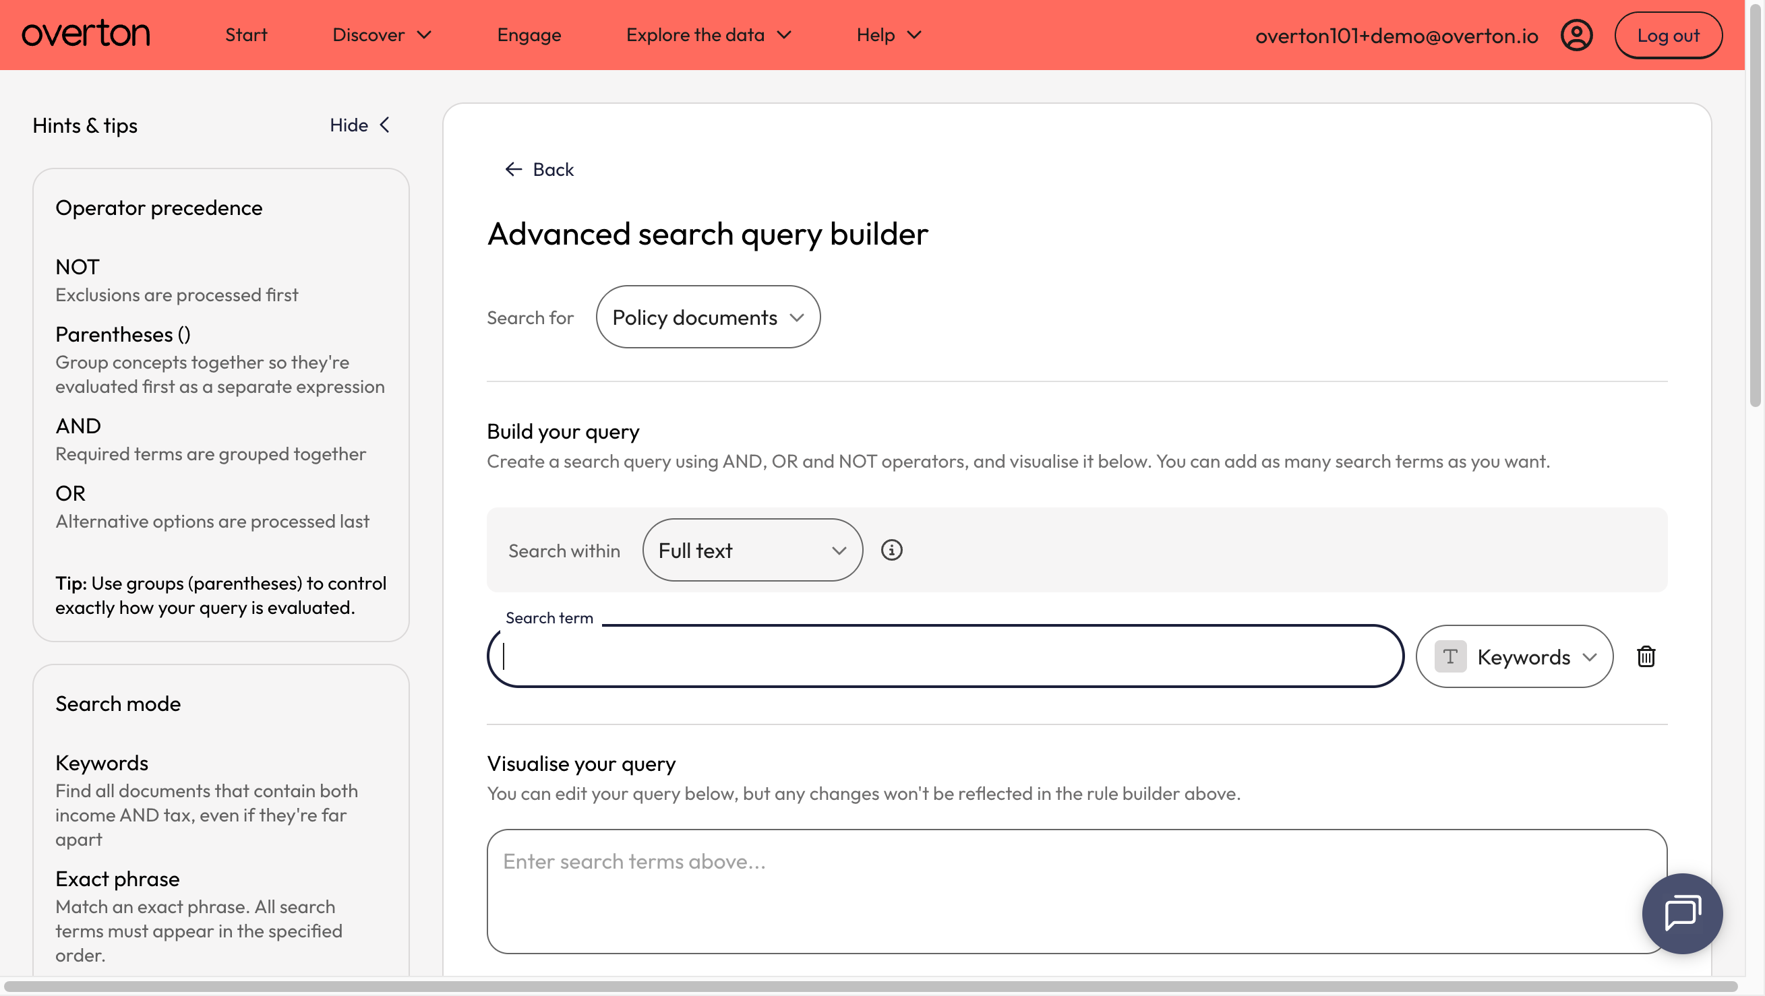
Task: Click the 'AND' operator hint title
Action: pyautogui.click(x=78, y=426)
